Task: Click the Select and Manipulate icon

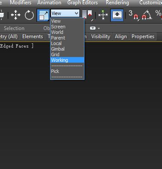Action: pyautogui.click(x=103, y=15)
